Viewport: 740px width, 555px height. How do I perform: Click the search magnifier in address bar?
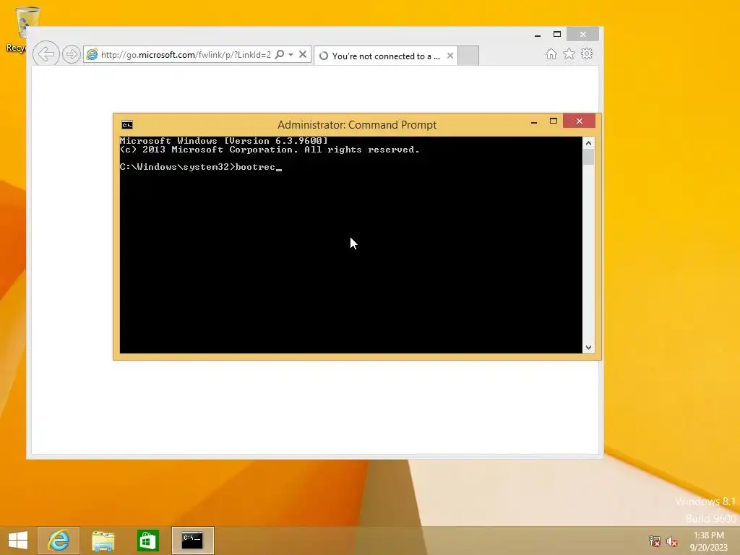[280, 55]
